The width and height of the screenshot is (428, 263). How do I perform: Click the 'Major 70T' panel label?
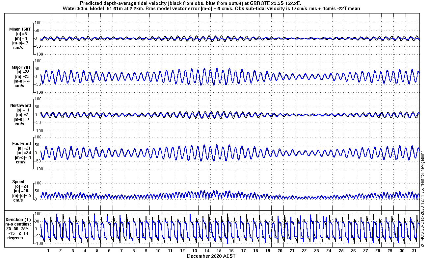pos(21,67)
